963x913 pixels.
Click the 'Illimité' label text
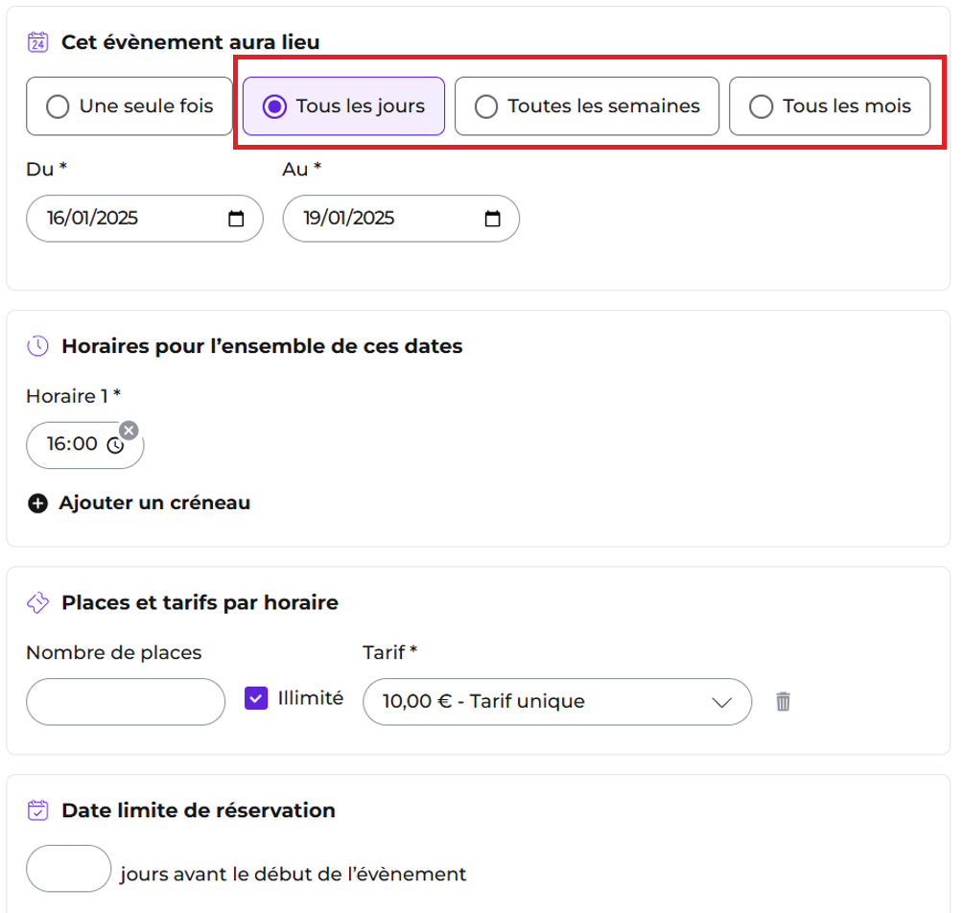[311, 698]
